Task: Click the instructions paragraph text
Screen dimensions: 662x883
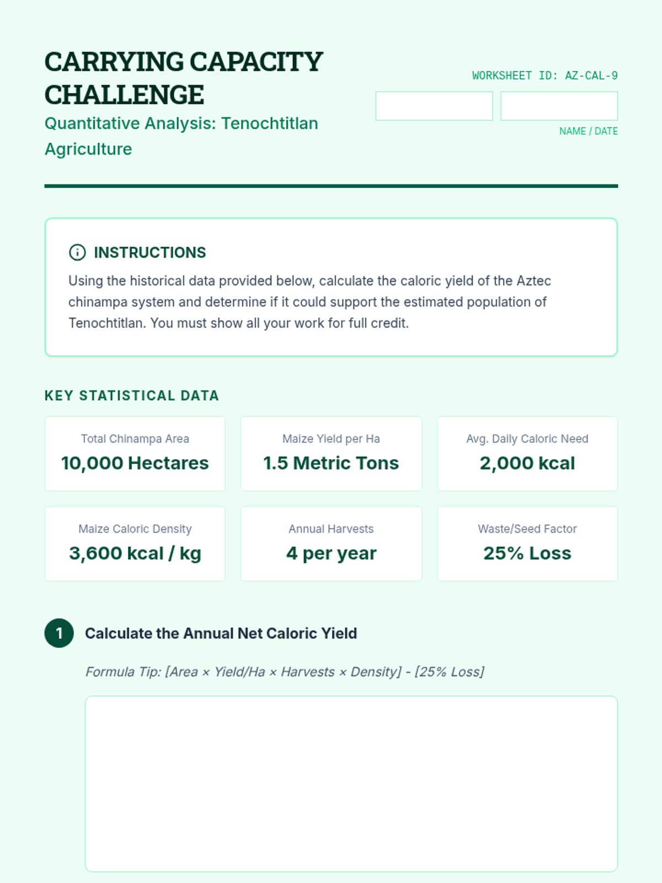Action: tap(309, 302)
